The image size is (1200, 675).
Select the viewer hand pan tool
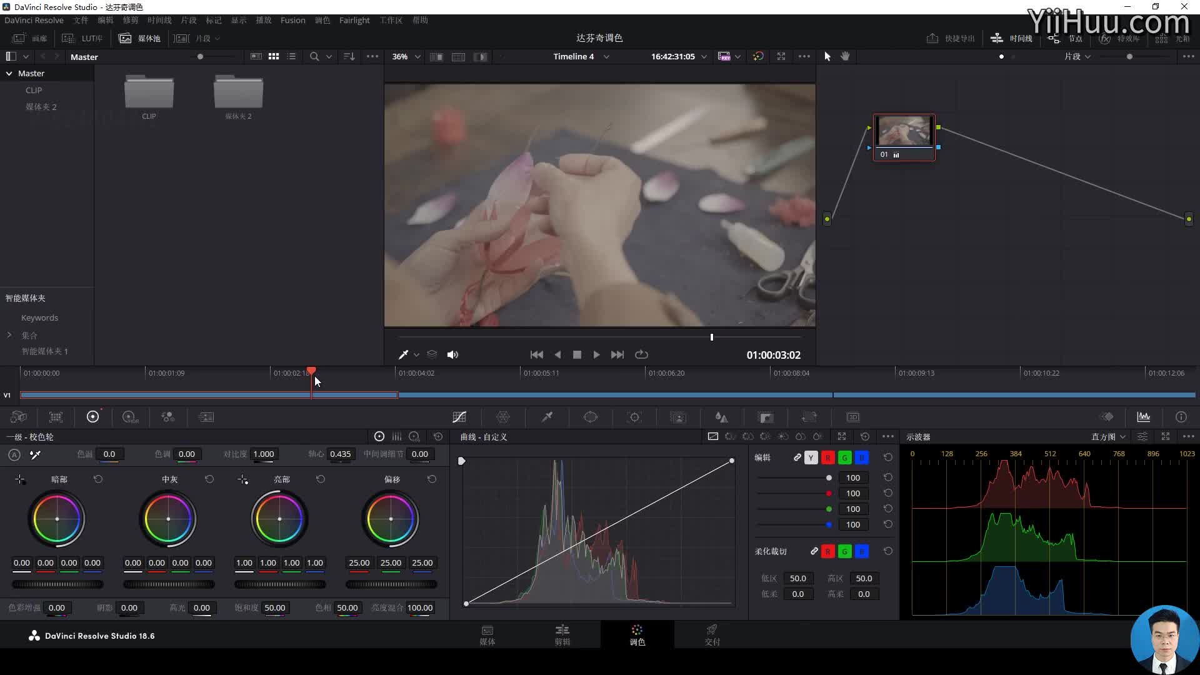[845, 56]
